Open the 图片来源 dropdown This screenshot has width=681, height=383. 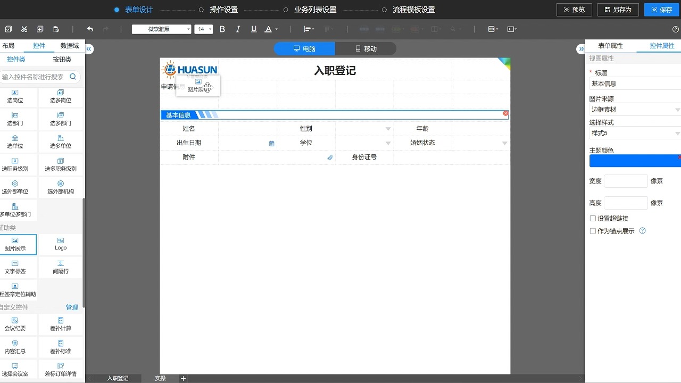635,110
